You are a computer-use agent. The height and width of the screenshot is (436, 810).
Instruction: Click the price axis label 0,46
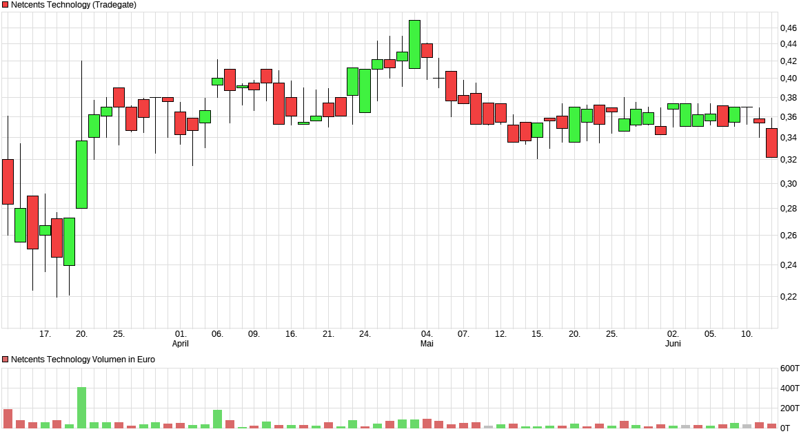pyautogui.click(x=789, y=28)
